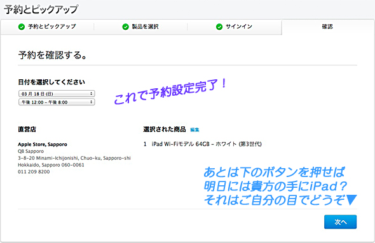Click the 直営店 heading
The width and height of the screenshot is (375, 243).
pos(27,129)
